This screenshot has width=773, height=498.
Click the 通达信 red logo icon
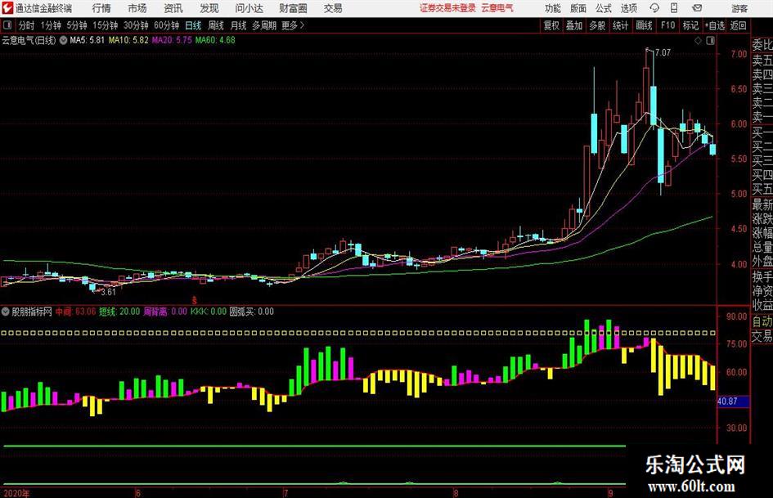point(7,8)
